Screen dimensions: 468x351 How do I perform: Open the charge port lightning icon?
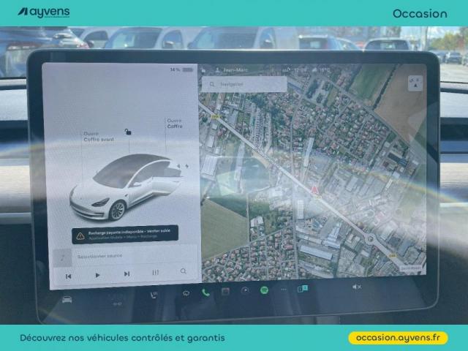pyautogui.click(x=187, y=166)
